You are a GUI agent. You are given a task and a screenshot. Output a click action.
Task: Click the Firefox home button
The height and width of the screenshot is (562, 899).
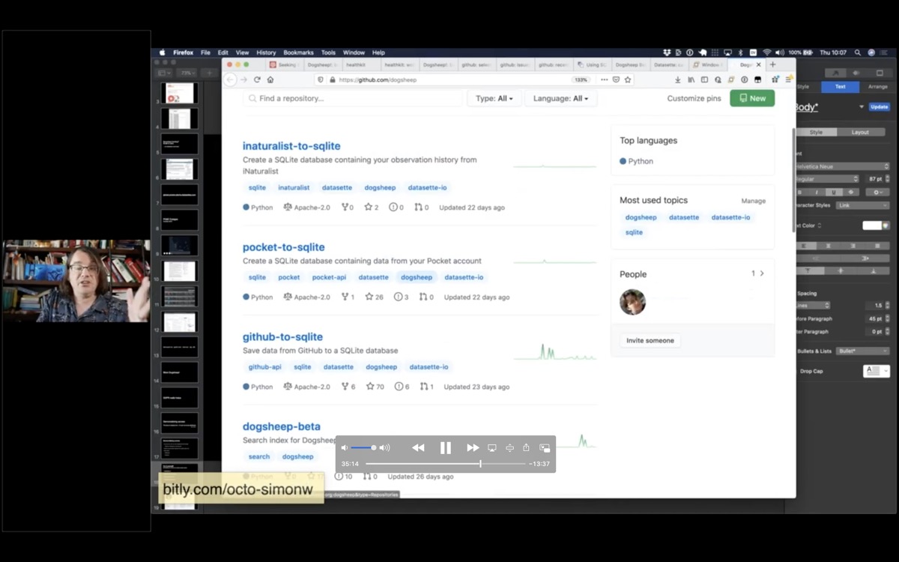click(x=270, y=79)
